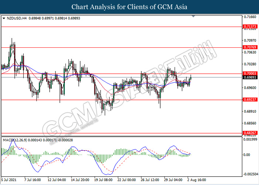This screenshot has width=259, height=185.
Task: Click the 0.71660 price axis value
Action: [250, 17]
